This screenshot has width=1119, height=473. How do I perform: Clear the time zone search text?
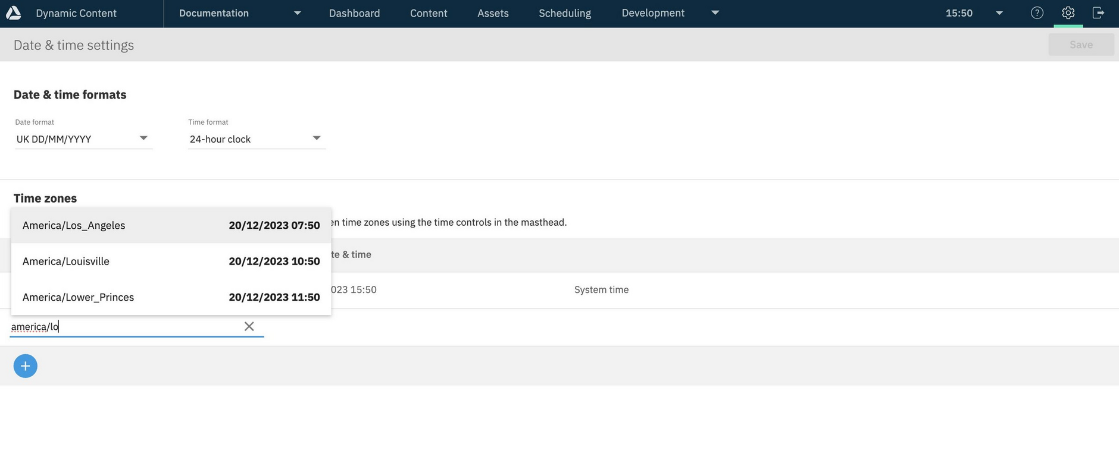249,326
